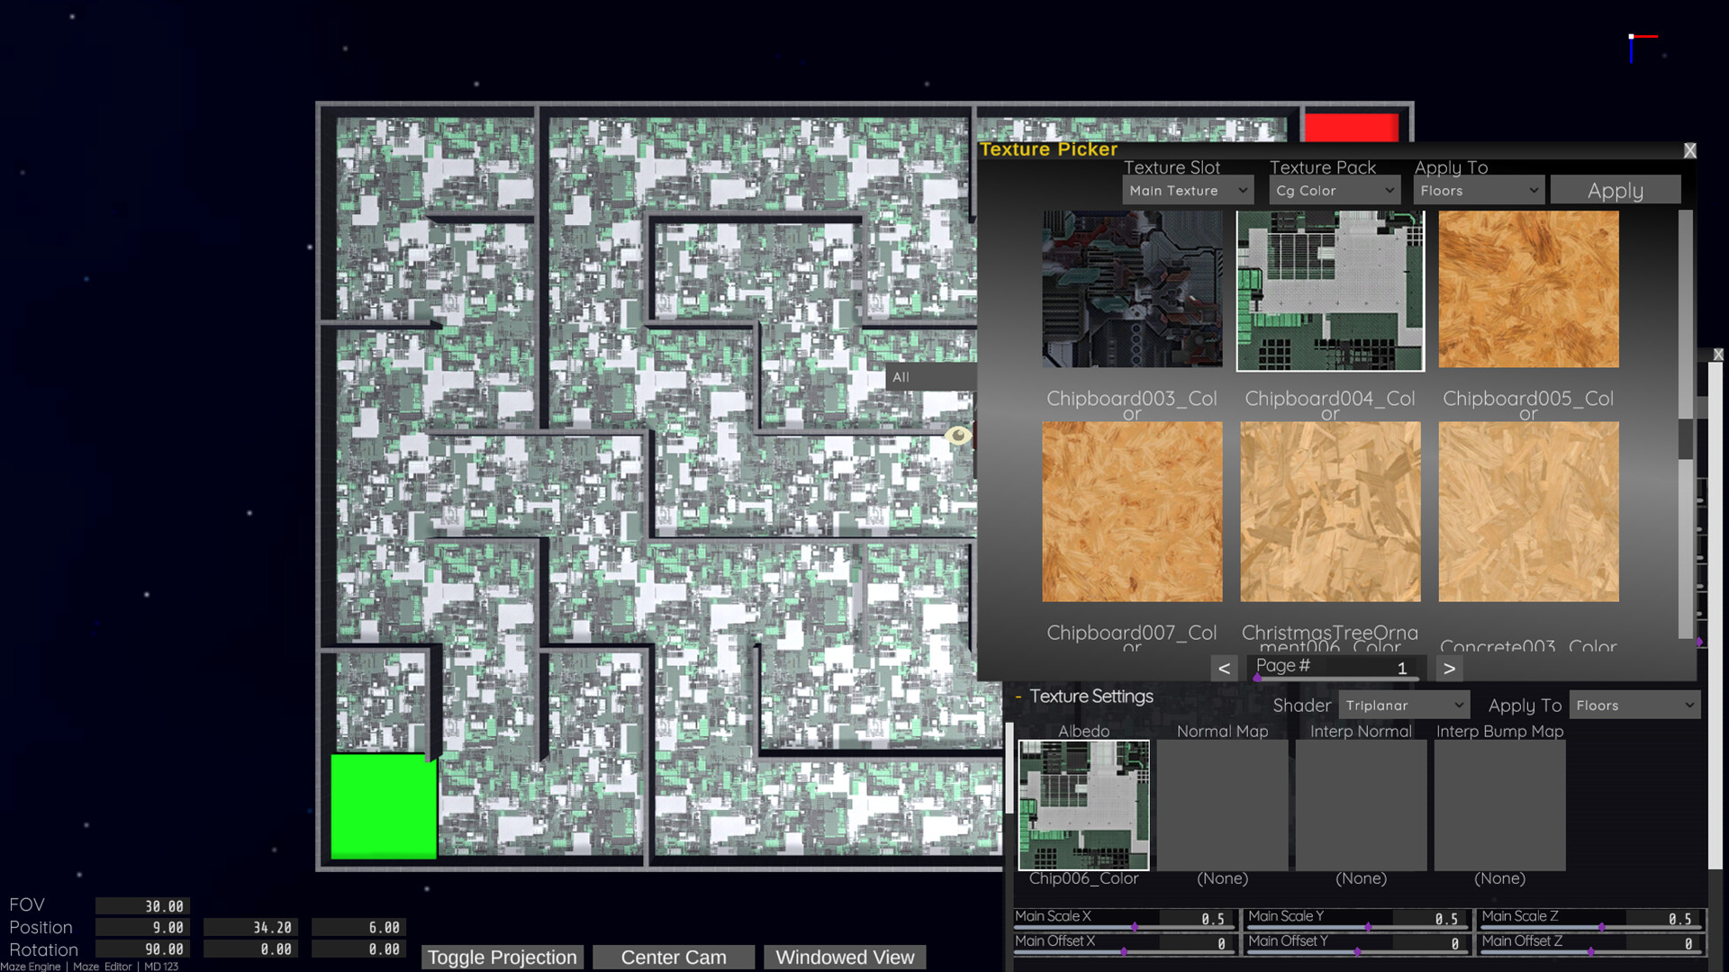Switch to Windowed View

pyautogui.click(x=844, y=957)
